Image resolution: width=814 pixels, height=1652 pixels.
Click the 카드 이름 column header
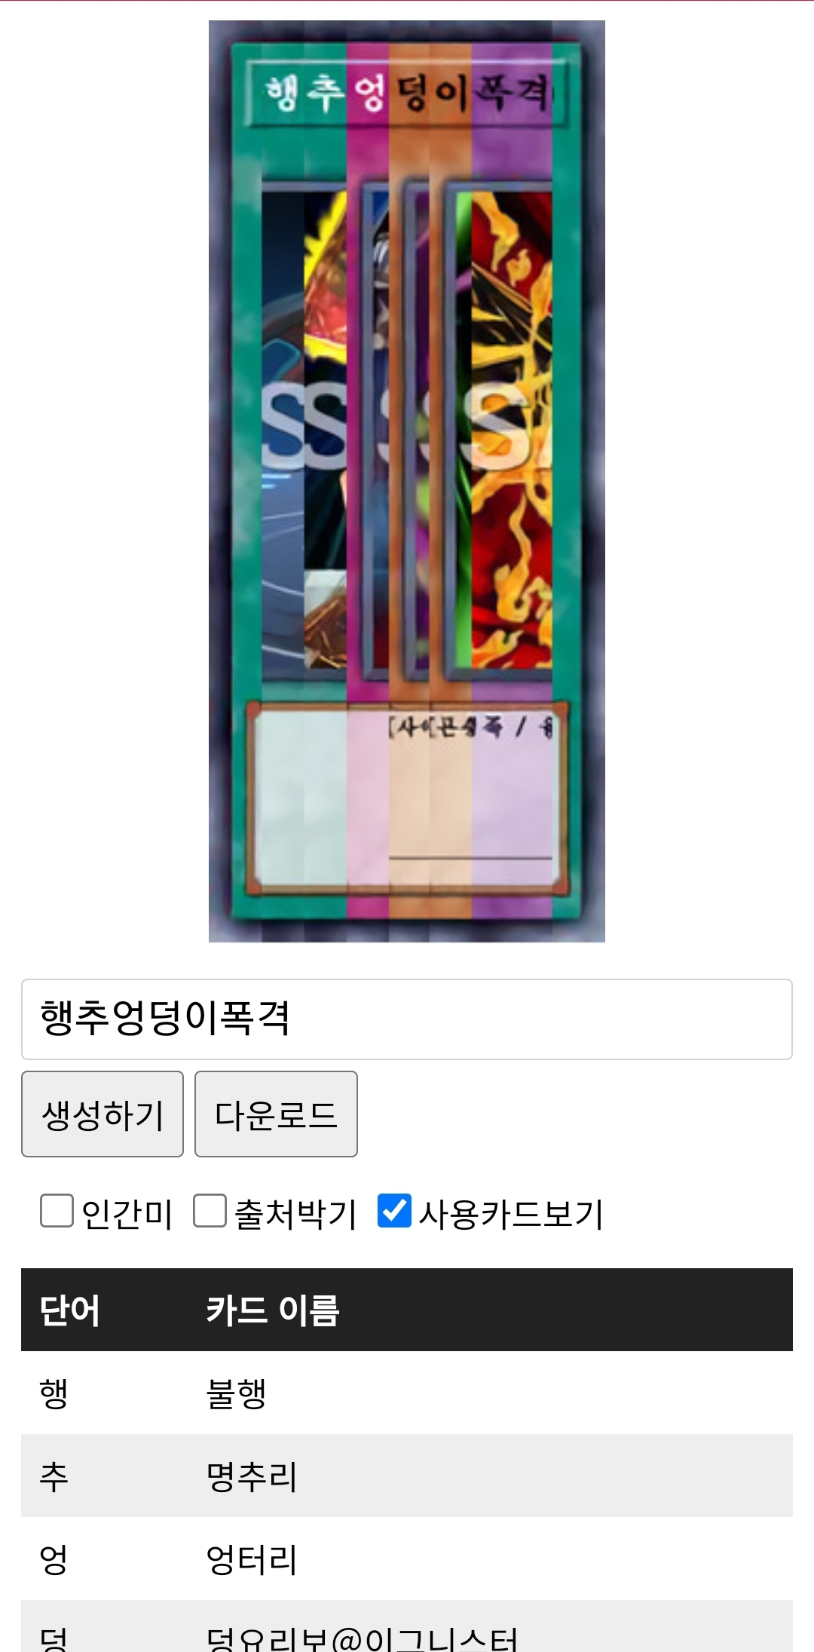273,1310
